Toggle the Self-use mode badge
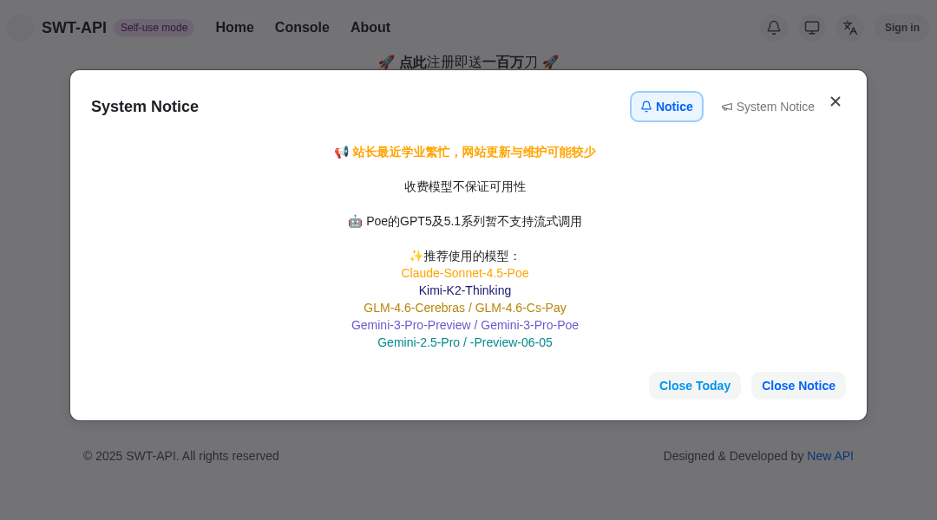Viewport: 937px width, 520px height. pos(154,27)
